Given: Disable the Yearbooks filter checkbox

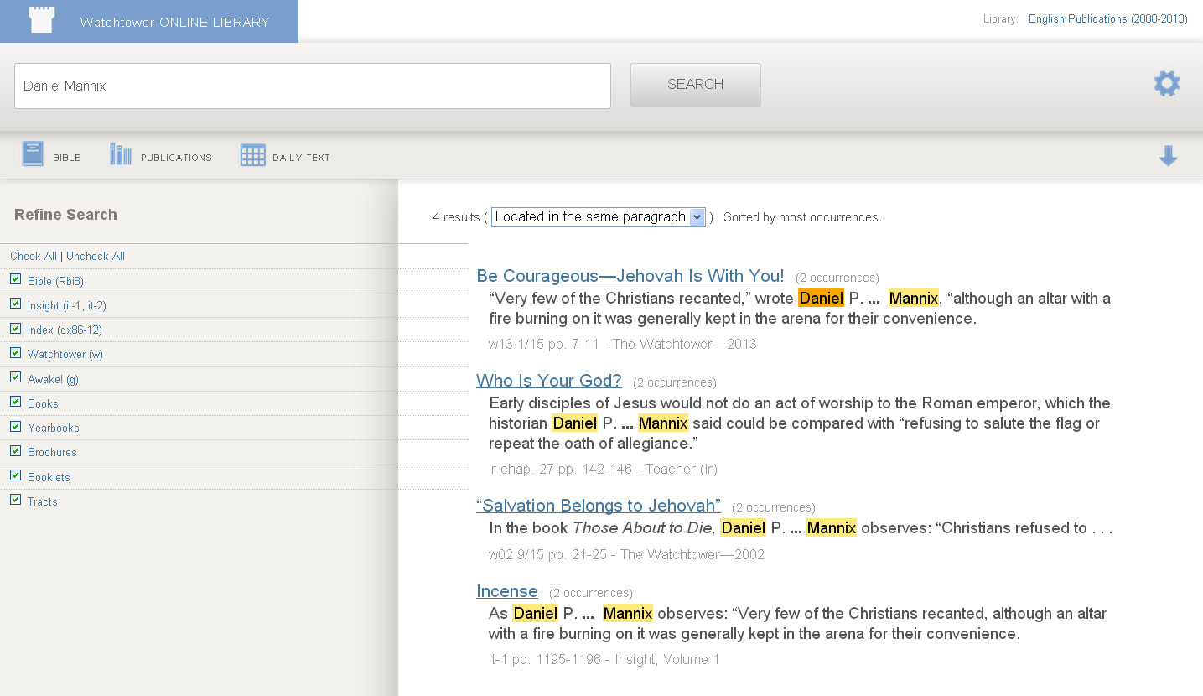Looking at the screenshot, I should click(x=15, y=426).
